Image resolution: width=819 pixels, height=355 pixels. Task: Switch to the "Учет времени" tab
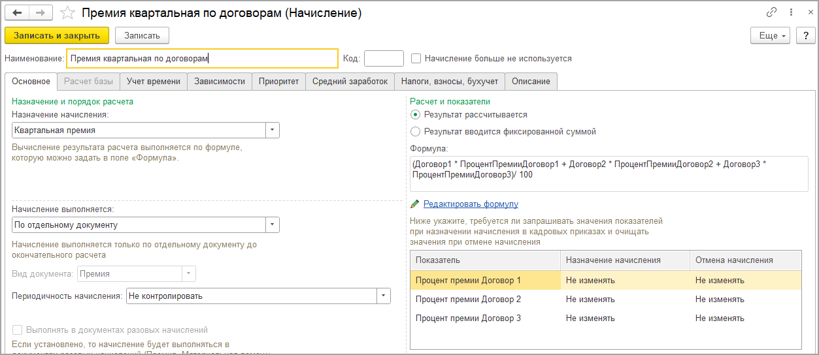coord(154,82)
